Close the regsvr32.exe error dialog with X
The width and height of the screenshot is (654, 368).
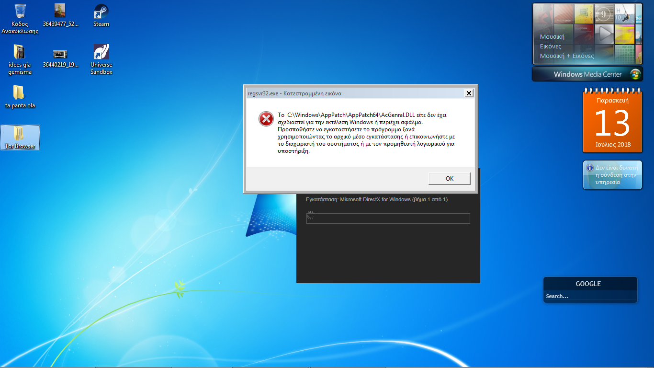pos(469,93)
